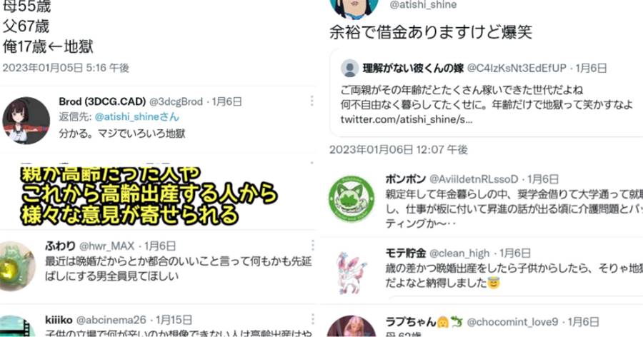The height and width of the screenshot is (337, 643).
Task: Open the quoted tweet from 理解がない彼くんの嫁
Action: (x=487, y=93)
